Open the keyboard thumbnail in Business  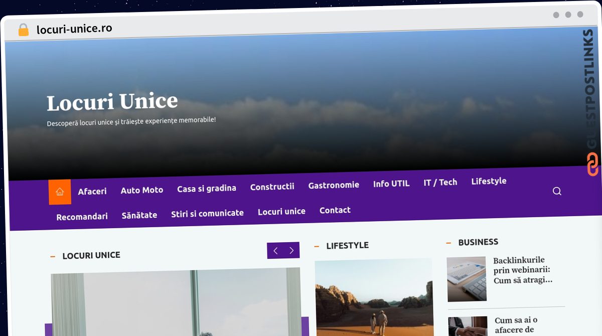click(x=467, y=279)
